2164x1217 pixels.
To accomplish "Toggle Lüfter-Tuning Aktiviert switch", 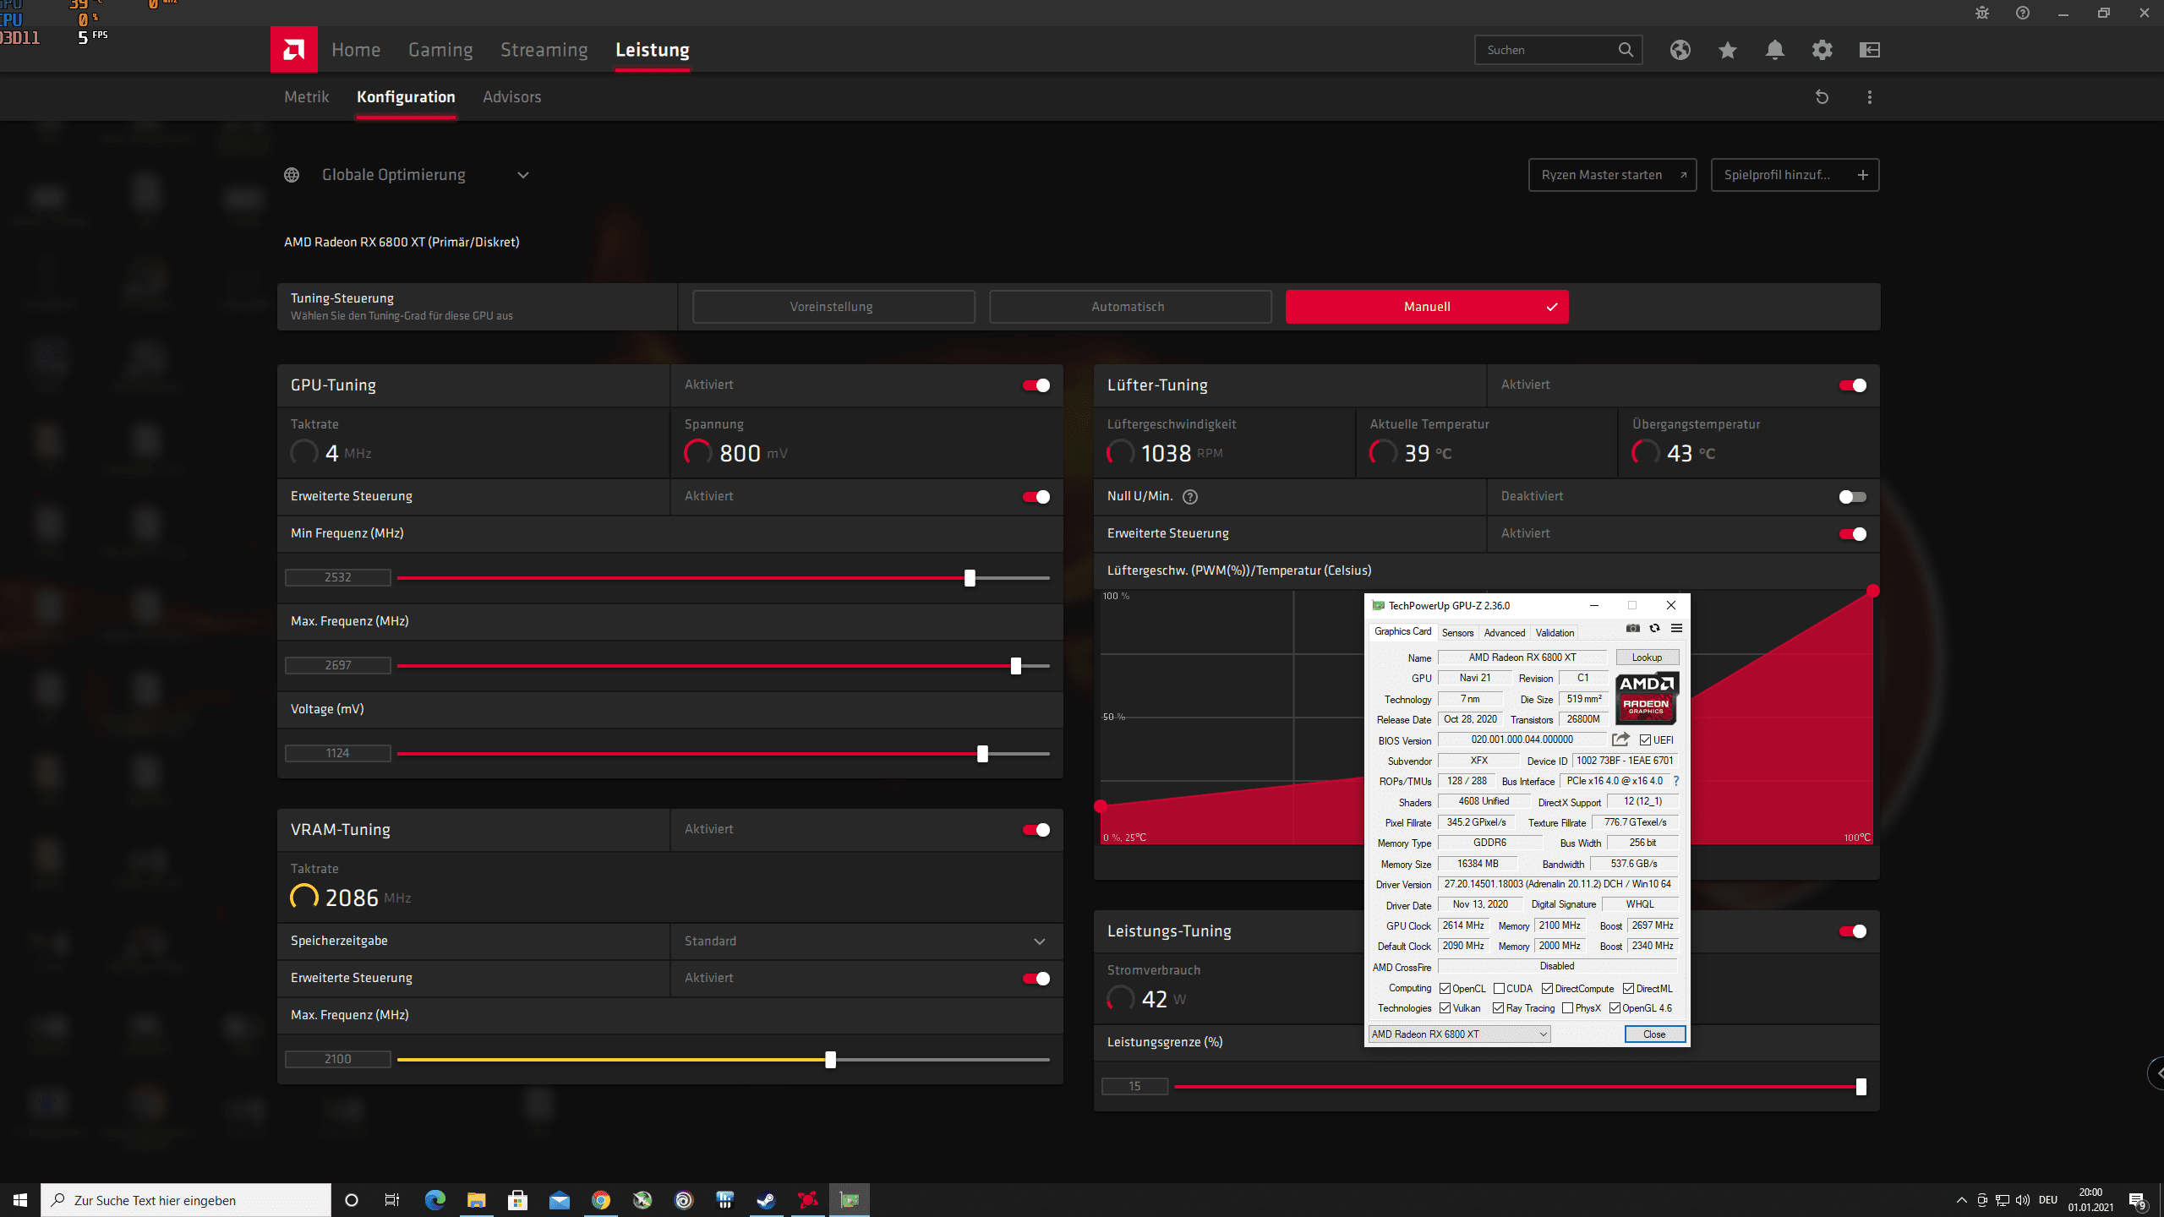I will click(1852, 385).
